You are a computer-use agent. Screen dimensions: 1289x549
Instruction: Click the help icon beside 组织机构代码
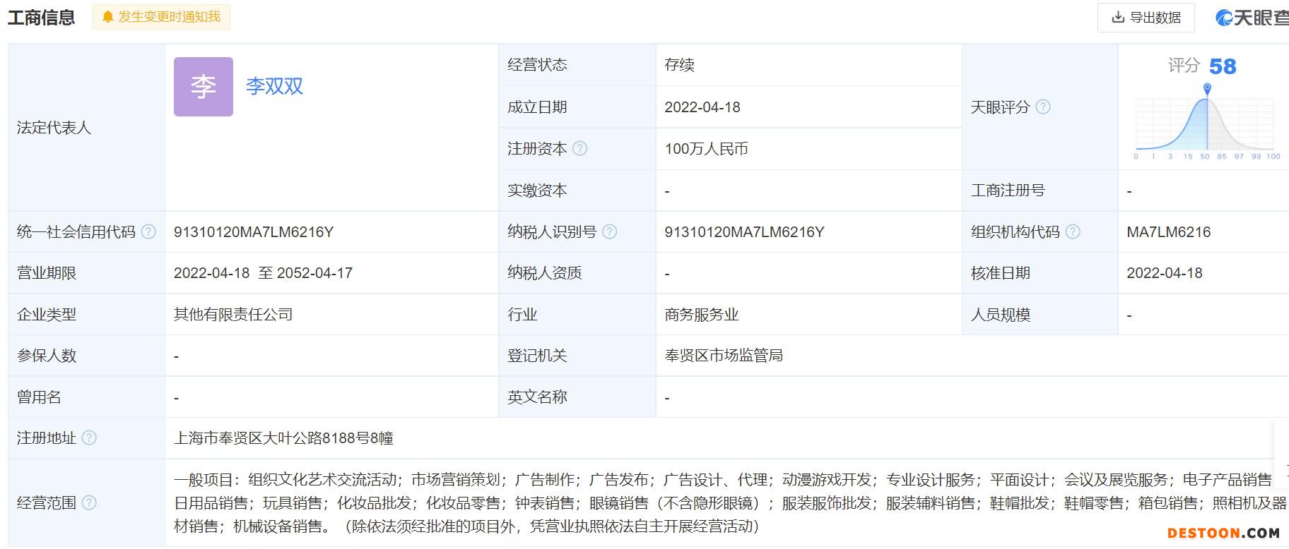click(x=1073, y=232)
